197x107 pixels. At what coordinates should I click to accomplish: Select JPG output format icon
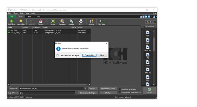pos(148,56)
